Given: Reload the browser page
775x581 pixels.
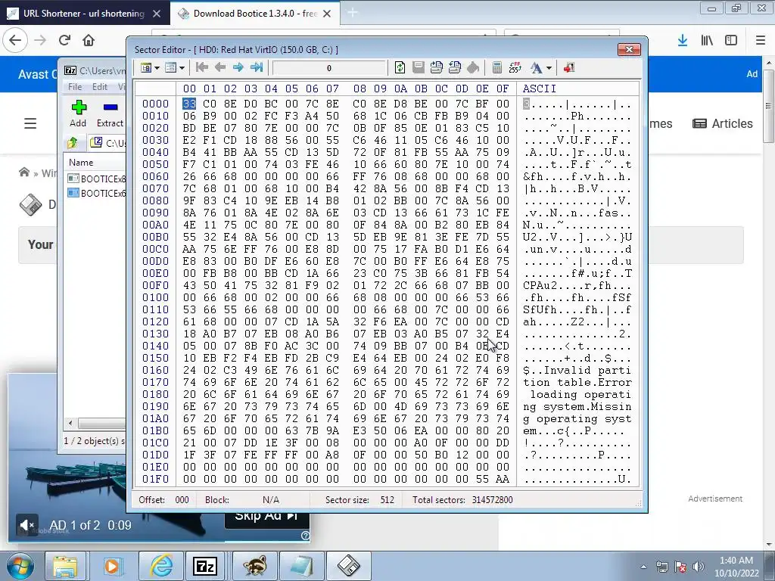Looking at the screenshot, I should [x=64, y=40].
